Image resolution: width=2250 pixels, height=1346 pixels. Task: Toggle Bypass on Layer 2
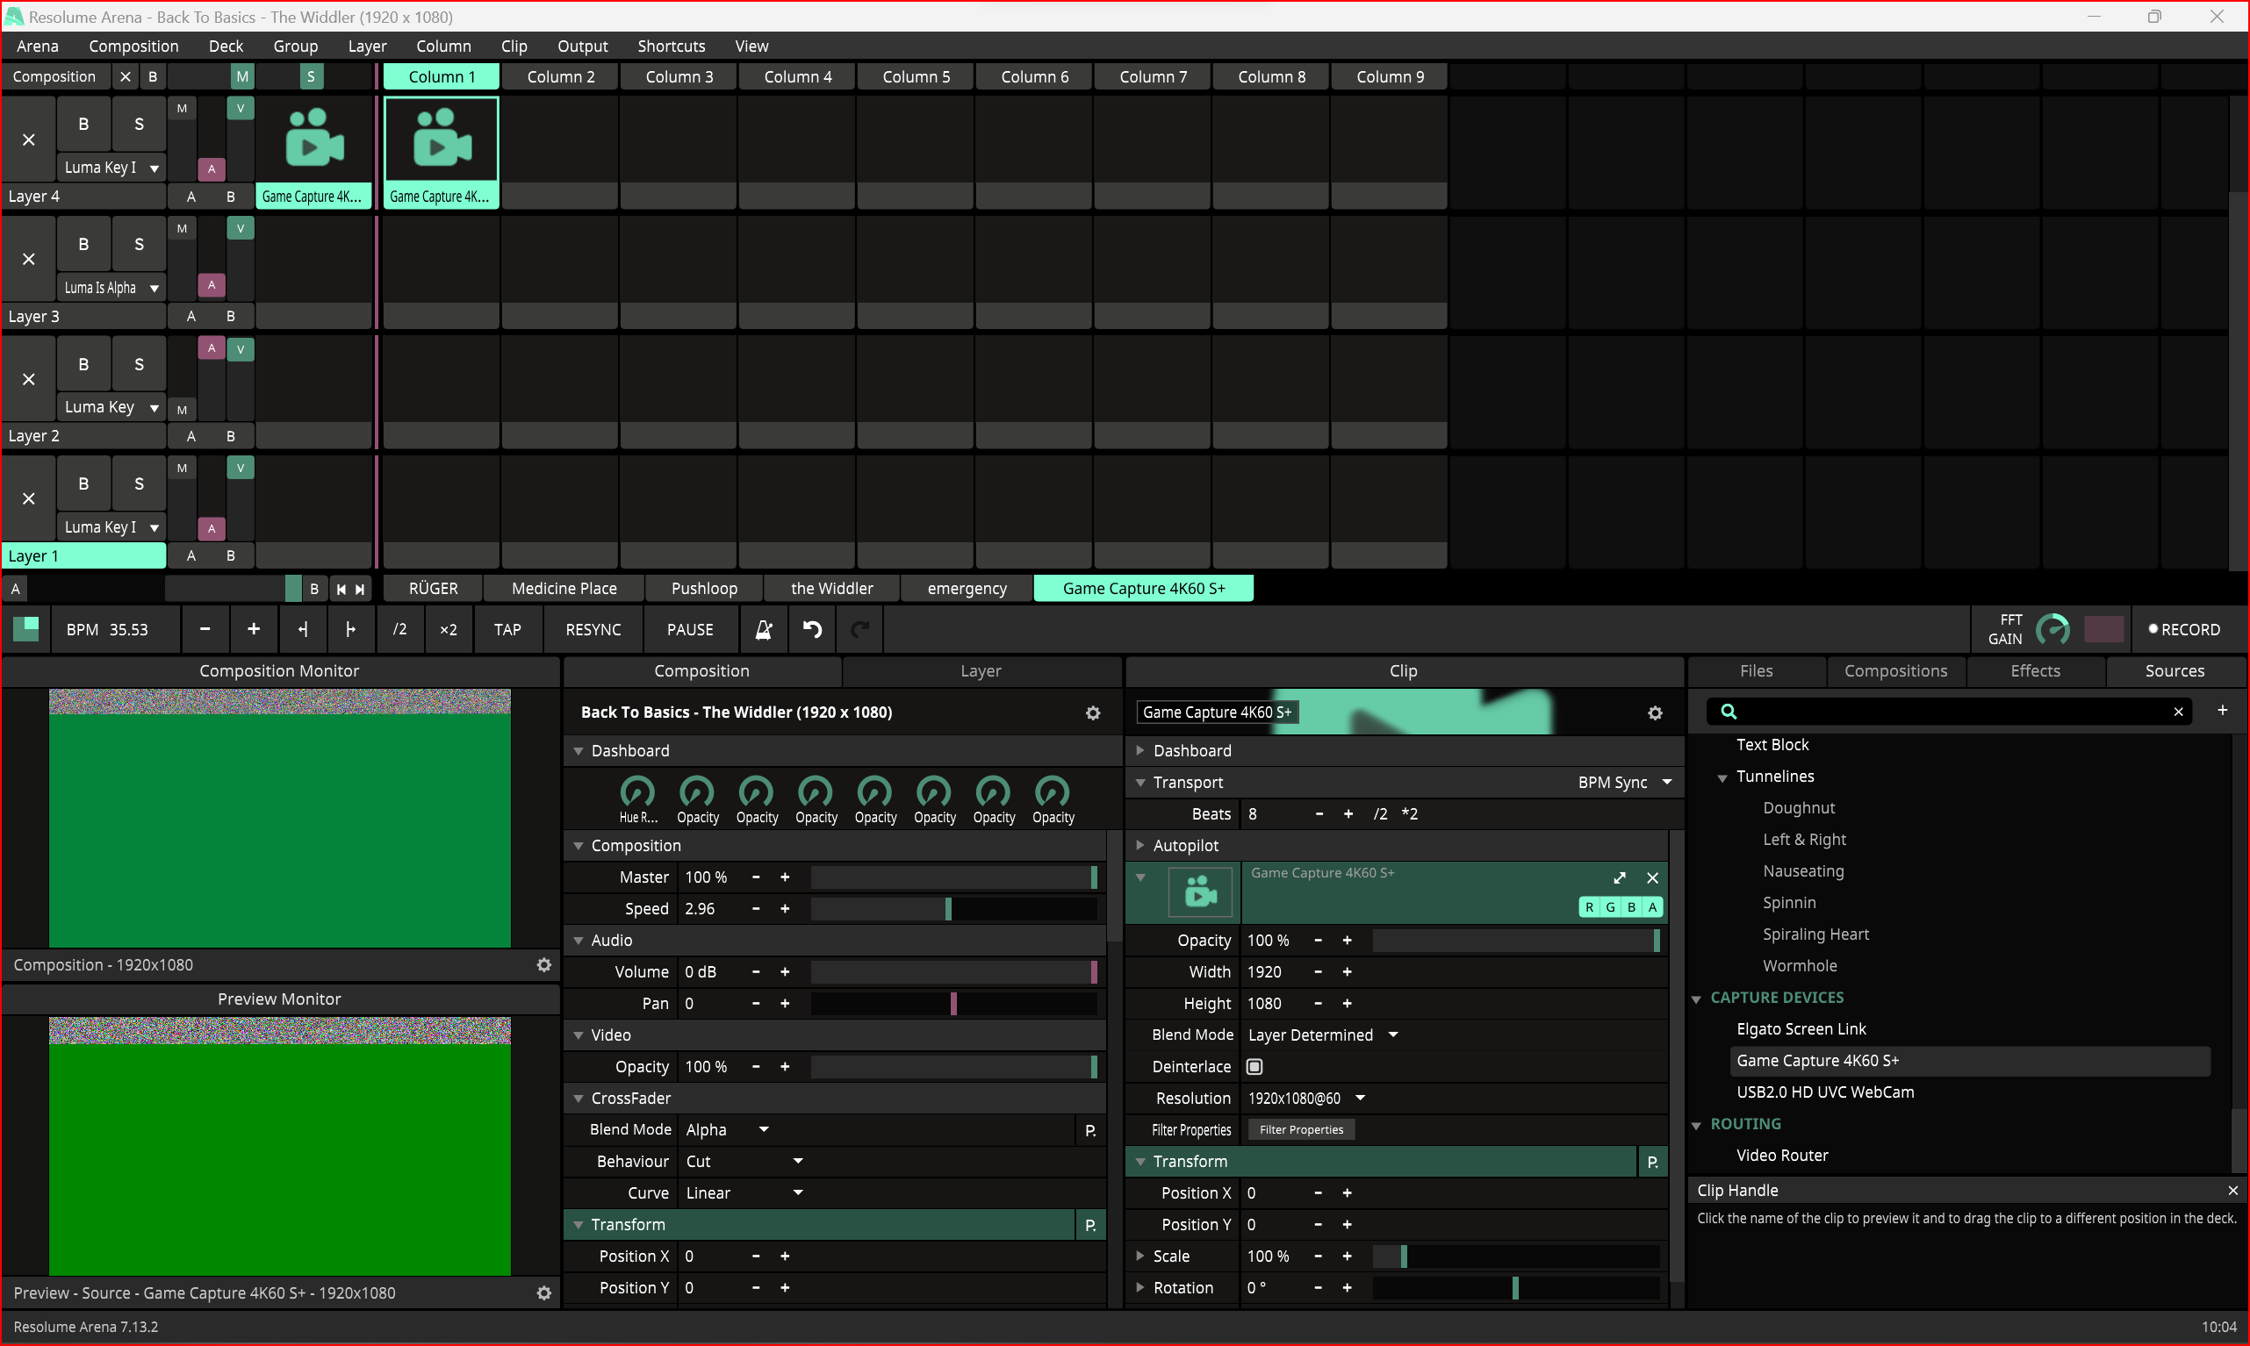[83, 364]
